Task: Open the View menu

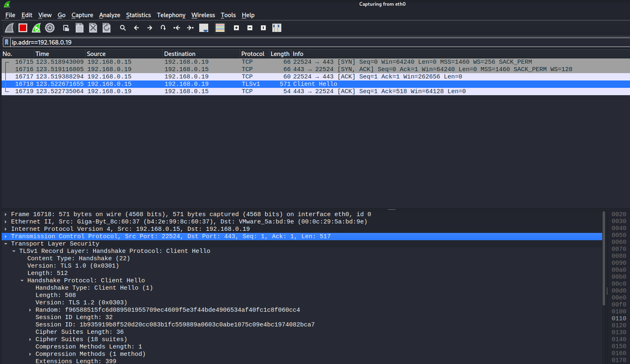Action: (45, 15)
